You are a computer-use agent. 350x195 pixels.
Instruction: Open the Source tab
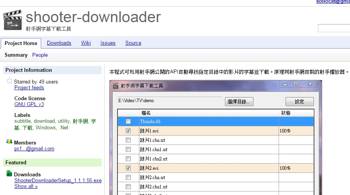coord(133,43)
